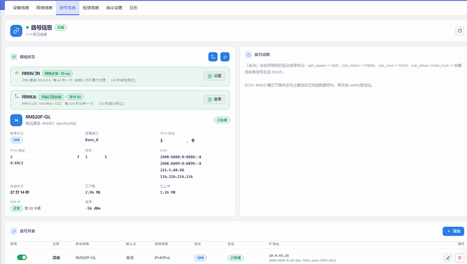Click the blue pulse probe icon button
This screenshot has height=264, width=467.
(225, 57)
